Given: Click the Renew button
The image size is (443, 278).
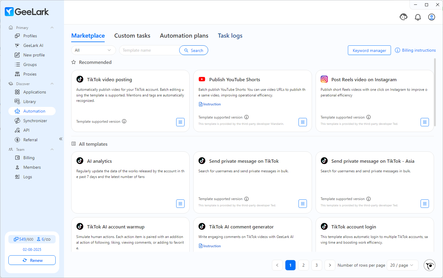Looking at the screenshot, I should click(x=32, y=260).
